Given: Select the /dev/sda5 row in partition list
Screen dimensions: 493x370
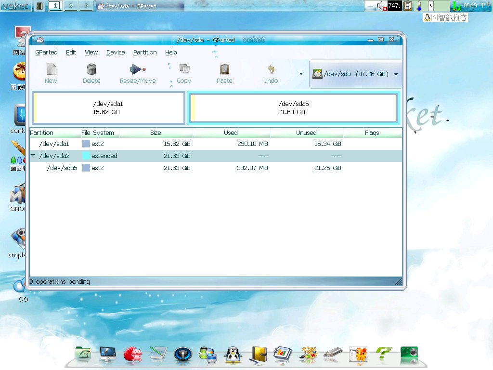Looking at the screenshot, I should pyautogui.click(x=216, y=168).
